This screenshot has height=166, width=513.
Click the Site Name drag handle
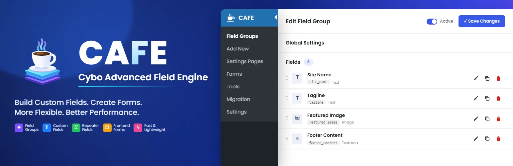[x=287, y=78]
